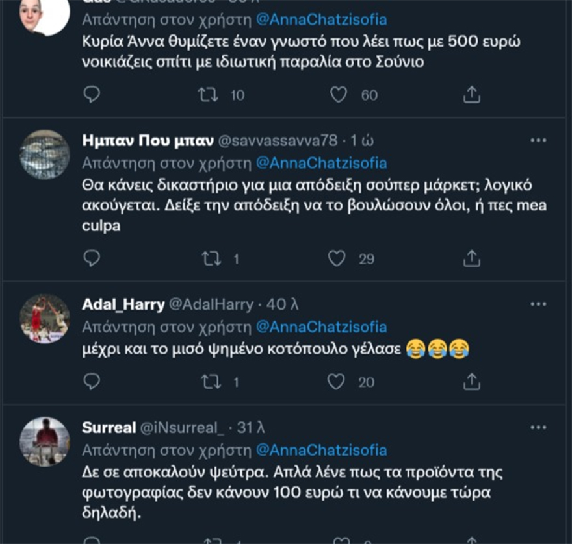The height and width of the screenshot is (544, 572).
Task: Click @AnnaChatzisofia mention in Adal_Harry's reply
Action: pyautogui.click(x=321, y=327)
